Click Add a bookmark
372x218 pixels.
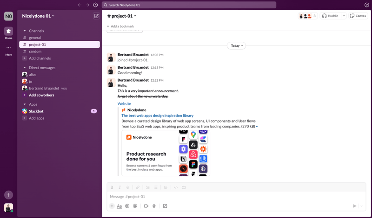click(120, 26)
